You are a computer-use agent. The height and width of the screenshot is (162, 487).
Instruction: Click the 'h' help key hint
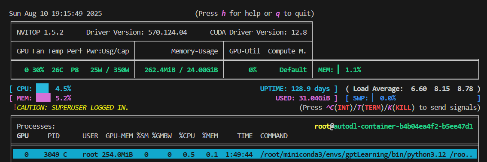[224, 14]
